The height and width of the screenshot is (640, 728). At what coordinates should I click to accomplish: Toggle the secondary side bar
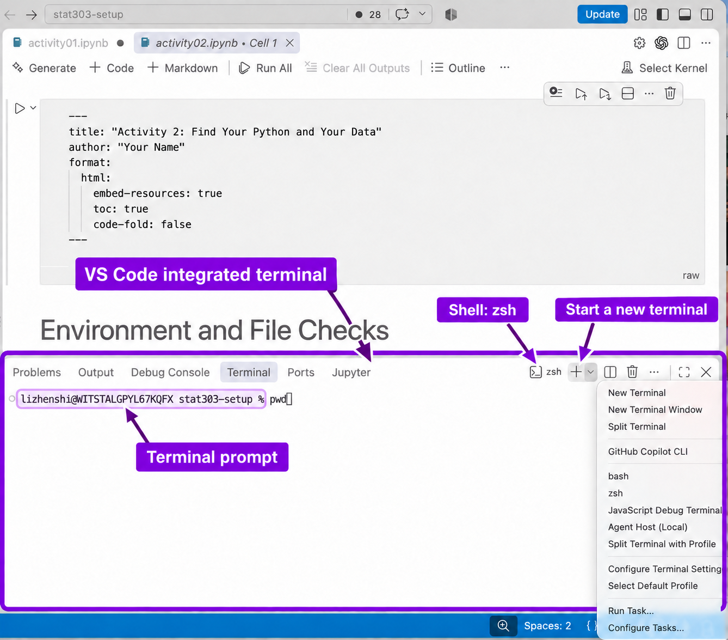[x=707, y=15]
